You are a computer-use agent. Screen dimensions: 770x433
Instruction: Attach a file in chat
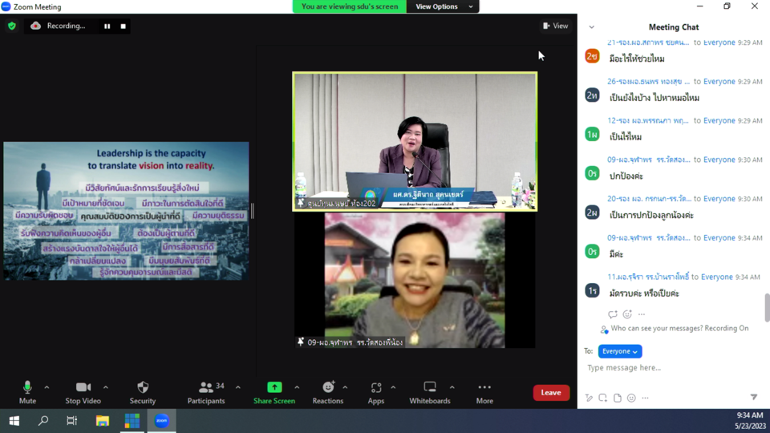pos(618,398)
